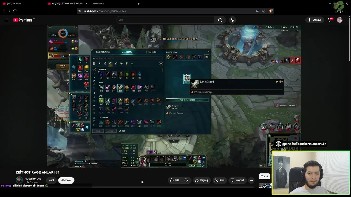
Task: Click the Paylaş share button
Action: click(x=202, y=180)
